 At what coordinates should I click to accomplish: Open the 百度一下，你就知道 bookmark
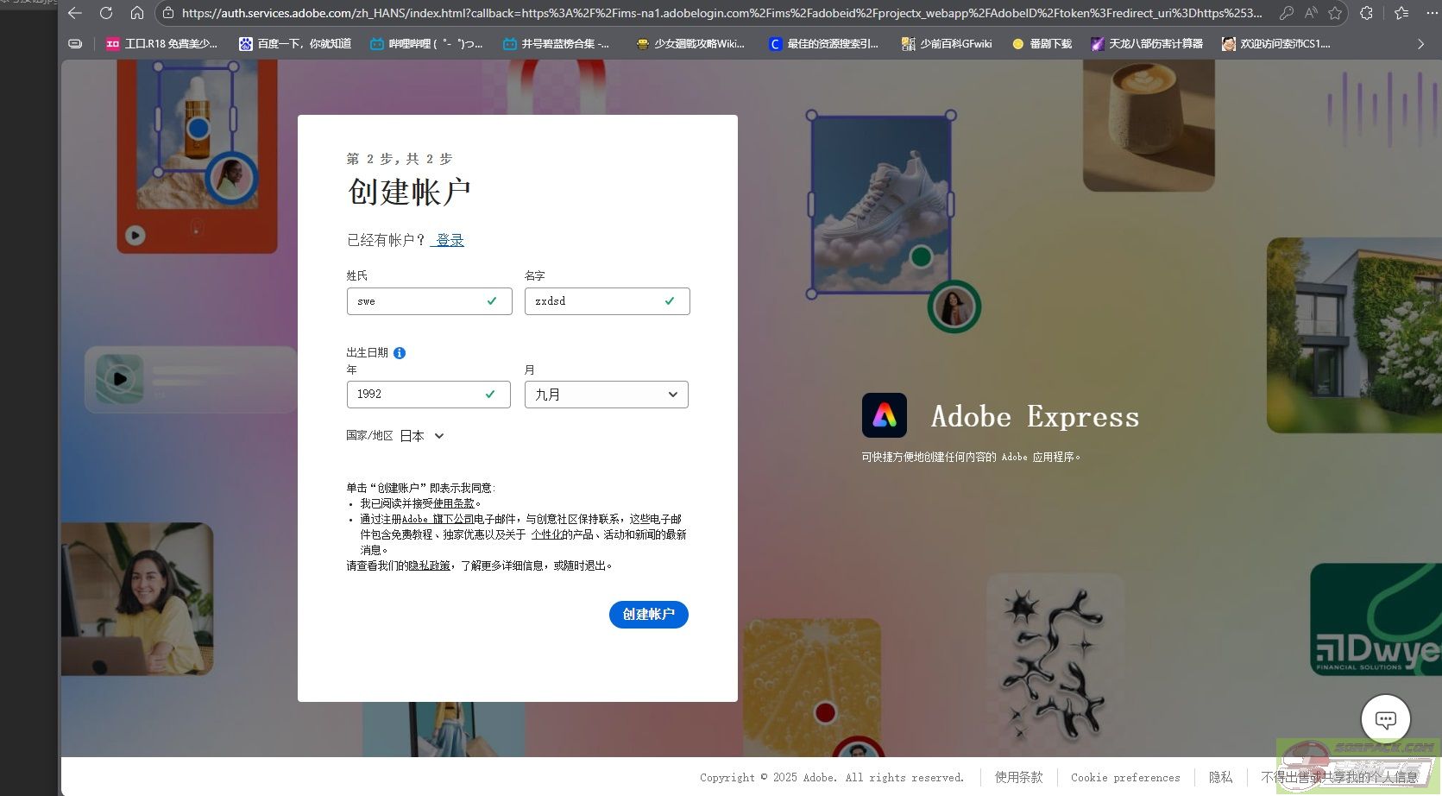[x=295, y=44]
